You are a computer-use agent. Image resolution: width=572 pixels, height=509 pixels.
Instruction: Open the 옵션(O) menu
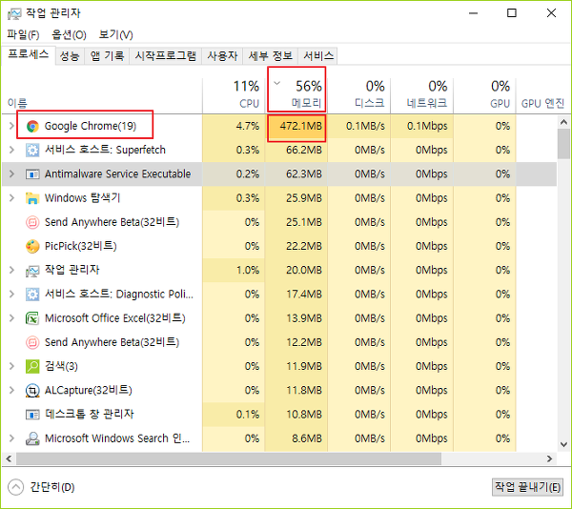pyautogui.click(x=69, y=35)
